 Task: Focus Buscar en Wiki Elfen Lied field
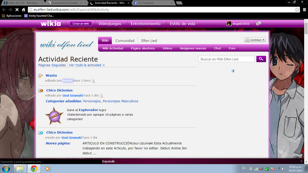pyautogui.click(x=226, y=59)
